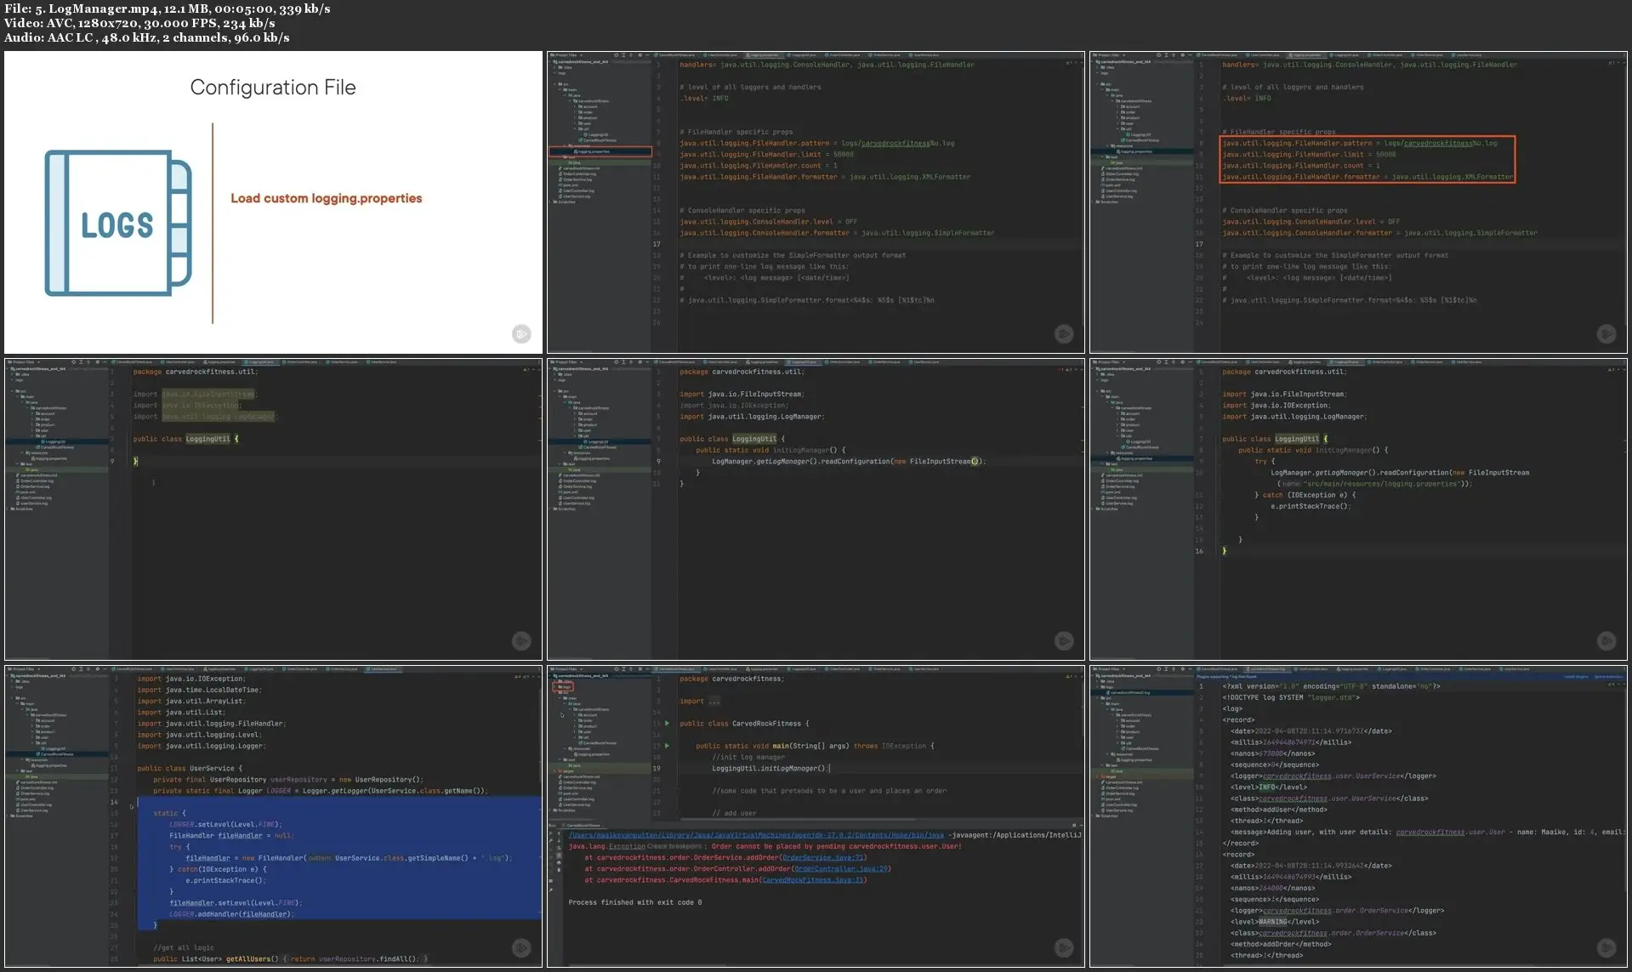1632x972 pixels.
Task: Click "Load custom logging.properties" slide text
Action: click(x=327, y=198)
